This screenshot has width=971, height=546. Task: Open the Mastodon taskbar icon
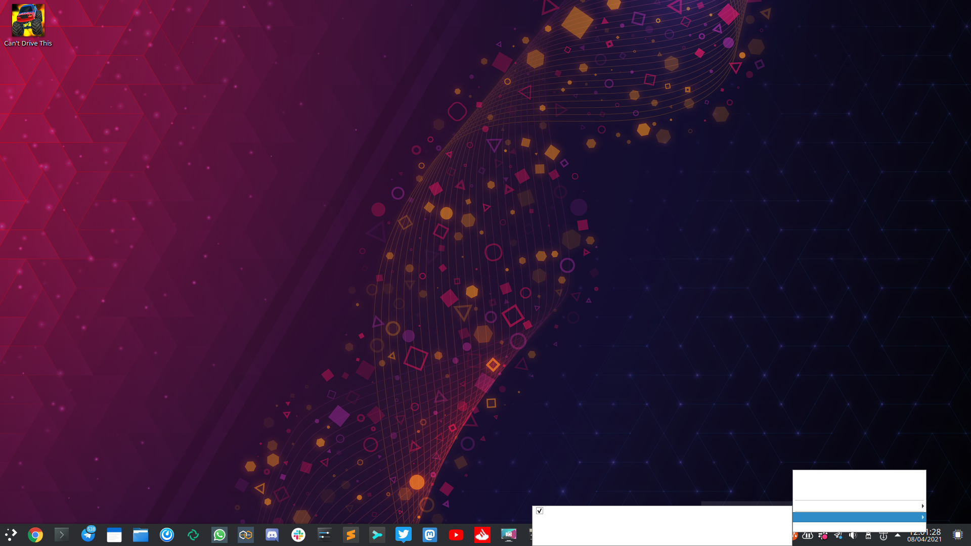pyautogui.click(x=430, y=535)
